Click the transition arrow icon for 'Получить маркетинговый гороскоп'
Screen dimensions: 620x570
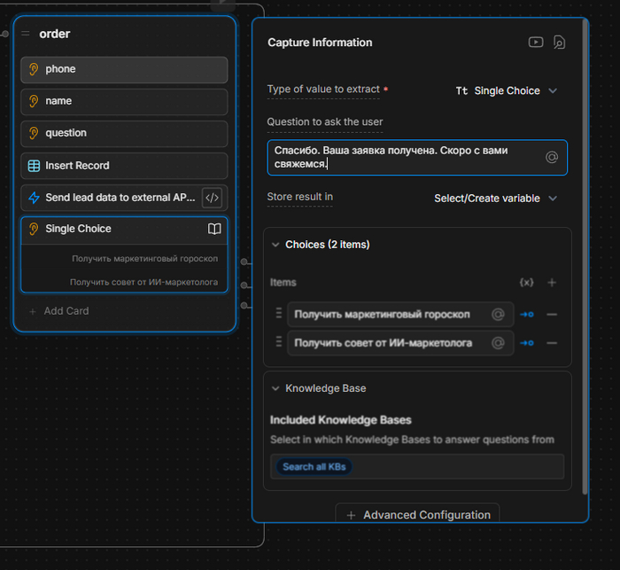tap(527, 315)
